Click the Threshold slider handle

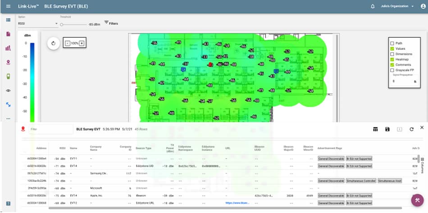62,24
